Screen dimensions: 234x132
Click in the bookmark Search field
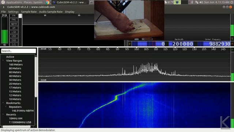[19, 51]
